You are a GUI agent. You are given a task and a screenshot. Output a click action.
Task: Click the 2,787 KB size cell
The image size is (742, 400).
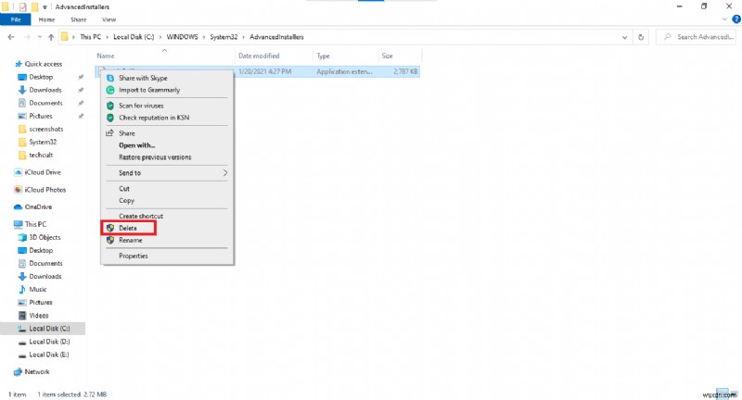click(x=405, y=71)
